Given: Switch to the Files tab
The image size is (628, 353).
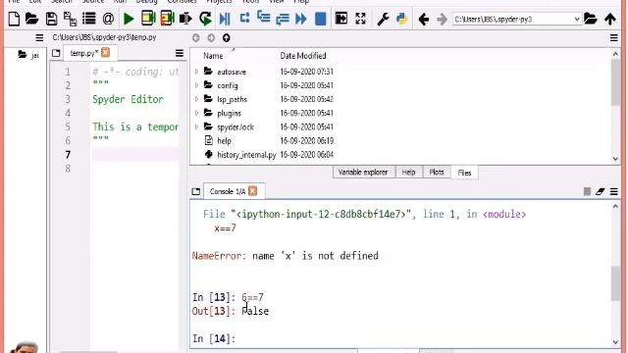Looking at the screenshot, I should pos(464,173).
